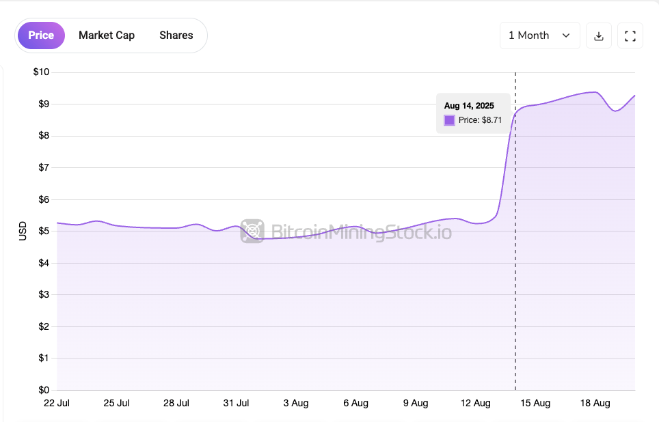Open the 1 Month time range dropdown
659x422 pixels.
539,36
